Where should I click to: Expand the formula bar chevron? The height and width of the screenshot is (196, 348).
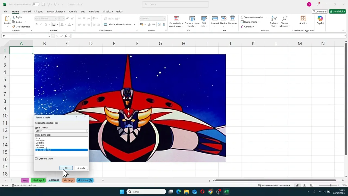click(x=345, y=36)
